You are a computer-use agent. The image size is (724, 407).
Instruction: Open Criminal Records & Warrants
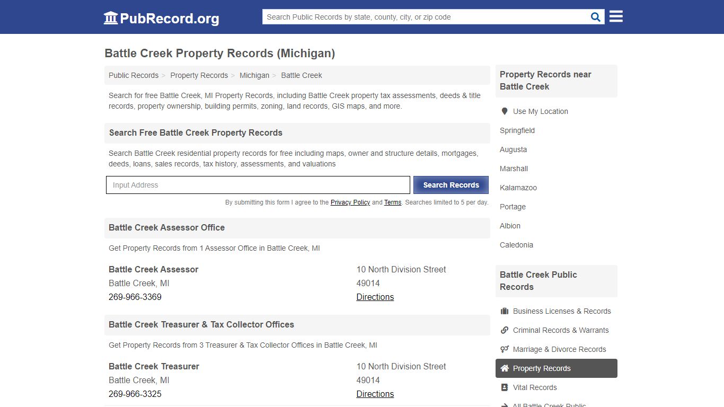click(561, 330)
